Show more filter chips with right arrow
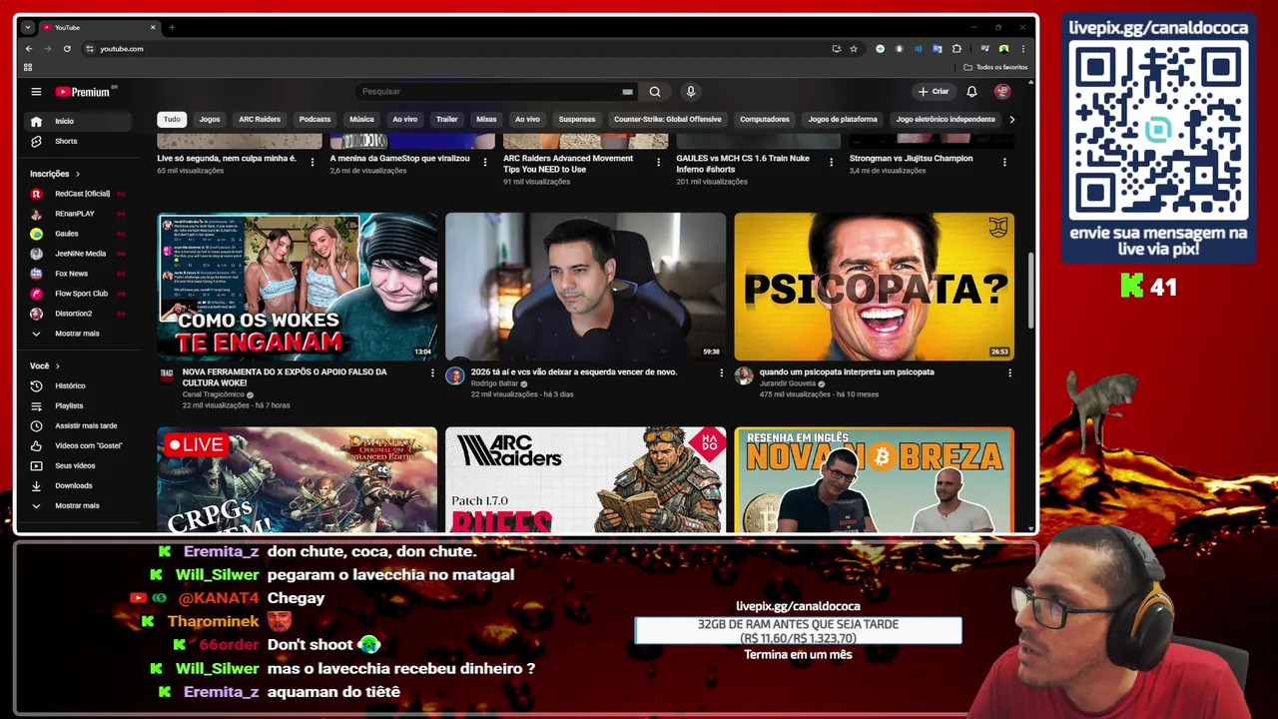 point(1011,119)
